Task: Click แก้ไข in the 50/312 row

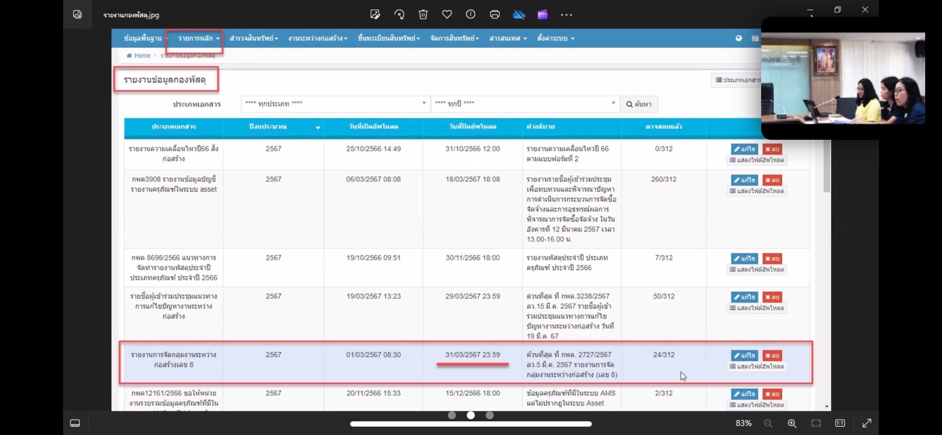Action: click(x=744, y=297)
